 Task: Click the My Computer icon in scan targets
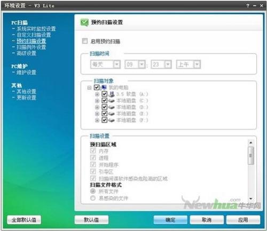click(104, 87)
